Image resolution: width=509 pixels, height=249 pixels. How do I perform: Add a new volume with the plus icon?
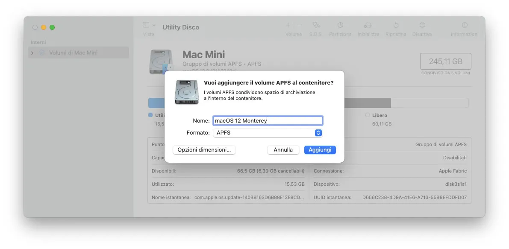coord(288,26)
